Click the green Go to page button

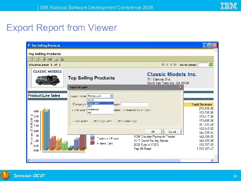211,64
